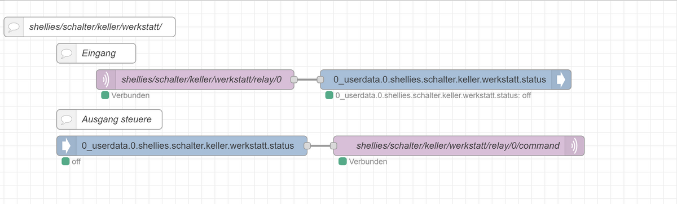Click the MQTT wave icon on the relay/0/command node
This screenshot has height=204, width=677.
(575, 146)
